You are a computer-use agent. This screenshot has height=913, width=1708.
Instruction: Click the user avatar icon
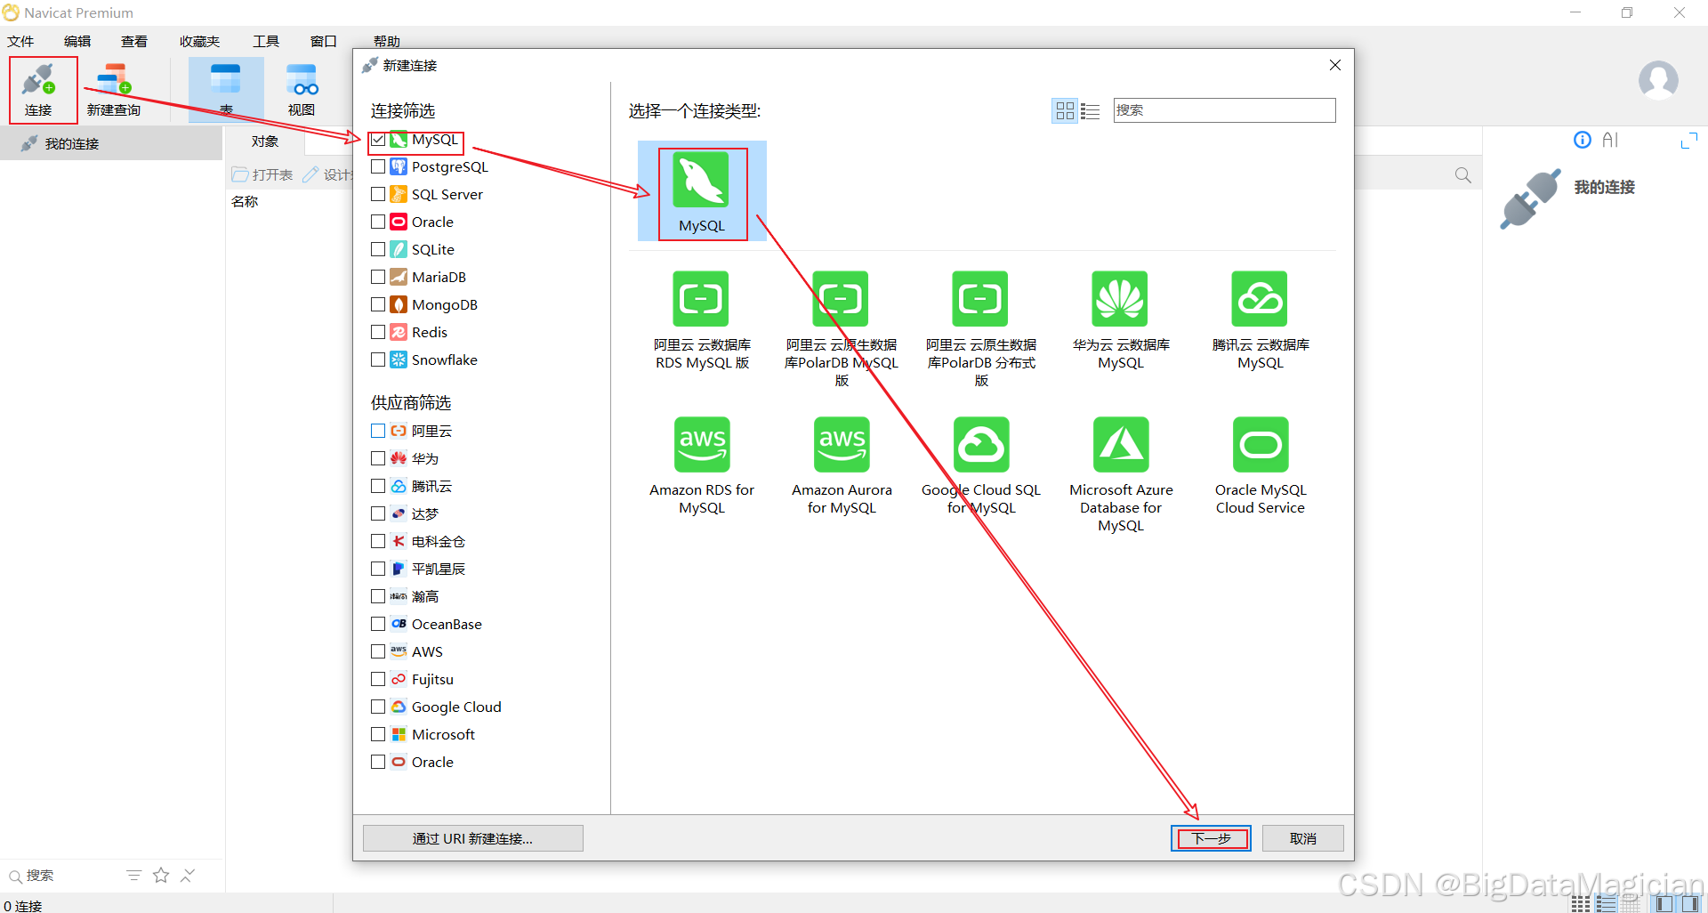tap(1658, 81)
